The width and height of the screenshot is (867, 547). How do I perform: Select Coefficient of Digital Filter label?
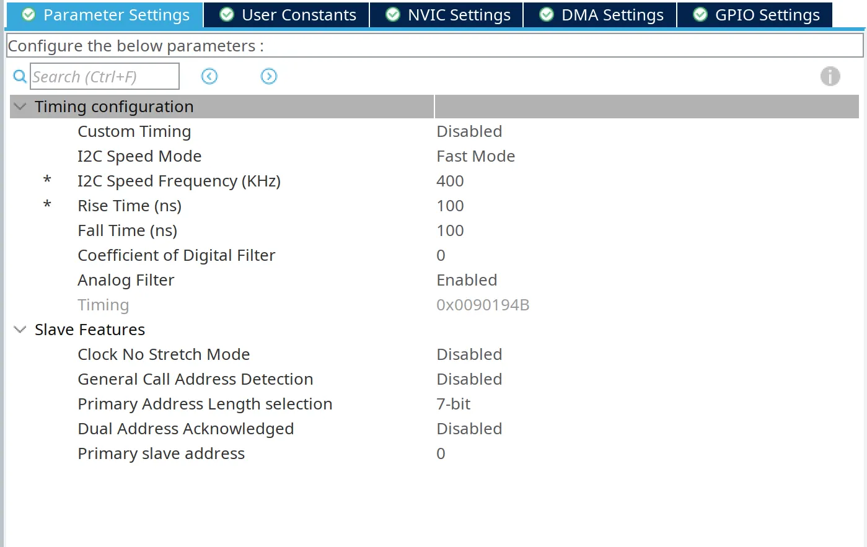[176, 255]
